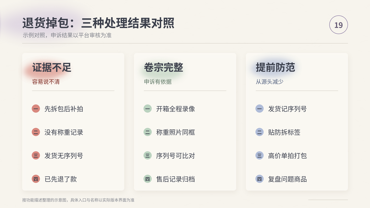Select the text 贴防拆标签
The height and width of the screenshot is (208, 370).
tap(284, 132)
